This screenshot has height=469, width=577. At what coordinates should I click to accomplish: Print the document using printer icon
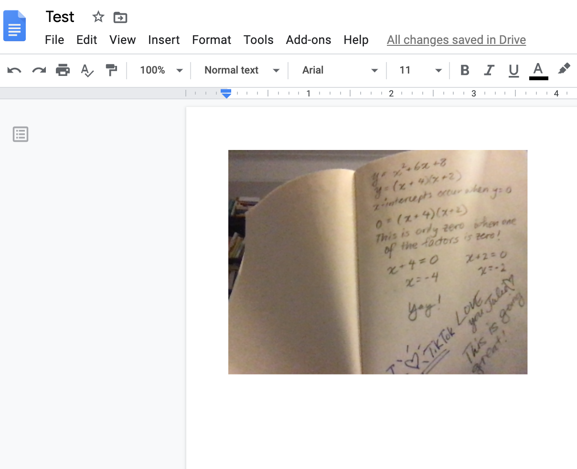point(63,70)
